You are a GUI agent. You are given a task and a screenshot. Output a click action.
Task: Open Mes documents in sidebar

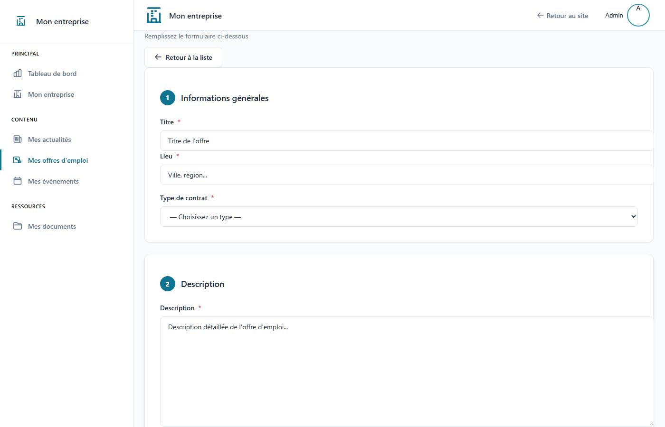[x=52, y=226]
